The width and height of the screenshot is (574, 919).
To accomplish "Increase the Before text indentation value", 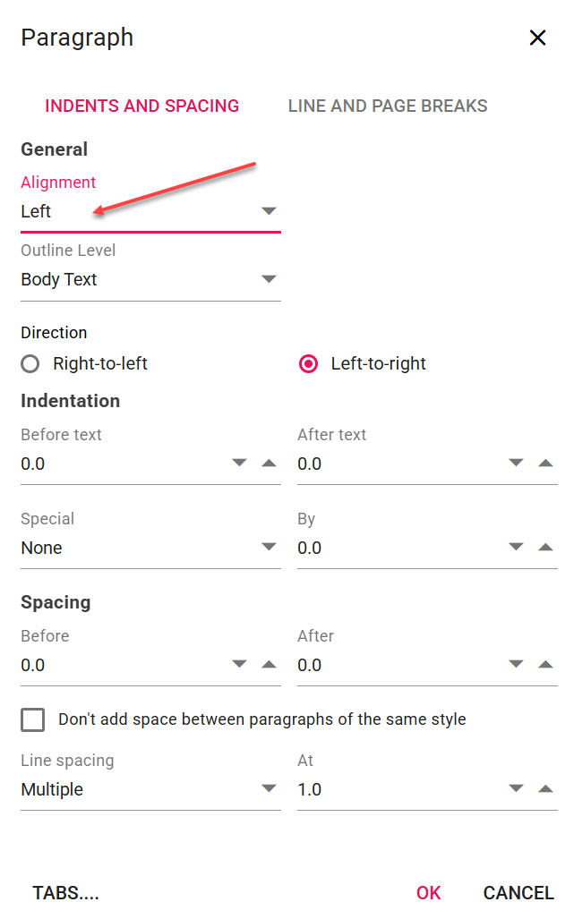I will 269,464.
